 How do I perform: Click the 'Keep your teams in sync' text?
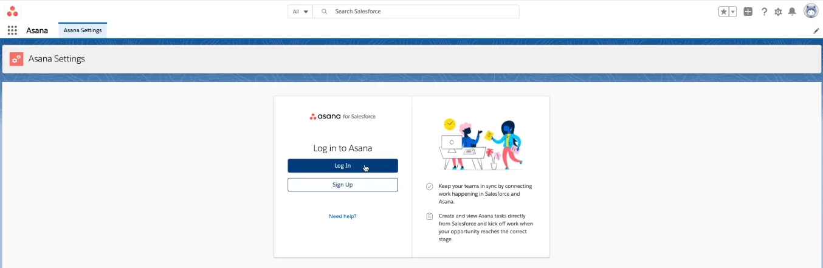coord(485,194)
